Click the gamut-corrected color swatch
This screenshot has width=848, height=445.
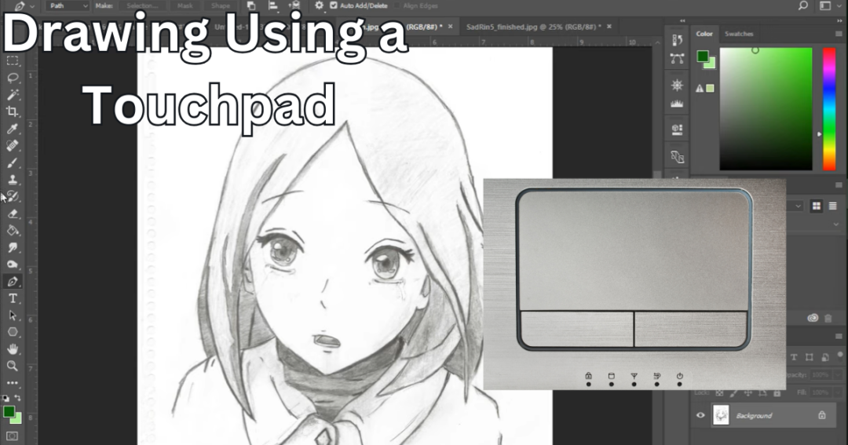tap(710, 88)
